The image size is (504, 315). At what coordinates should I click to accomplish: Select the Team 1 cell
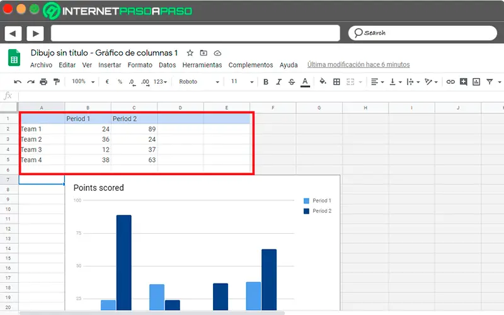(x=42, y=129)
